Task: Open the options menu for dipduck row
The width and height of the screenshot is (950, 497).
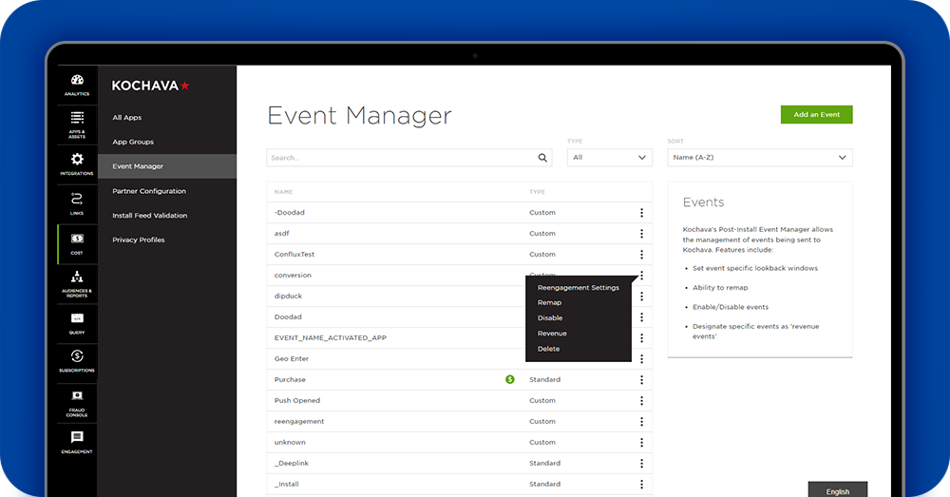Action: coord(641,296)
